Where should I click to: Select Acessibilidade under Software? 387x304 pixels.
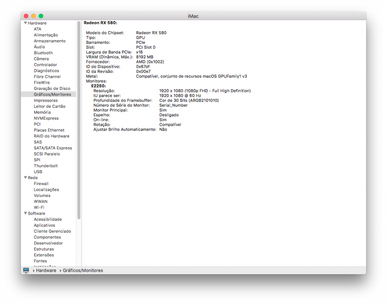[48, 219]
